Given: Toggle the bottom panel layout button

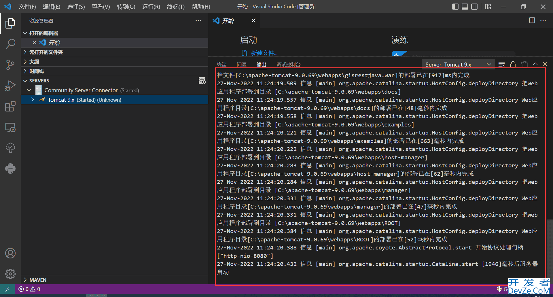Looking at the screenshot, I should [465, 7].
